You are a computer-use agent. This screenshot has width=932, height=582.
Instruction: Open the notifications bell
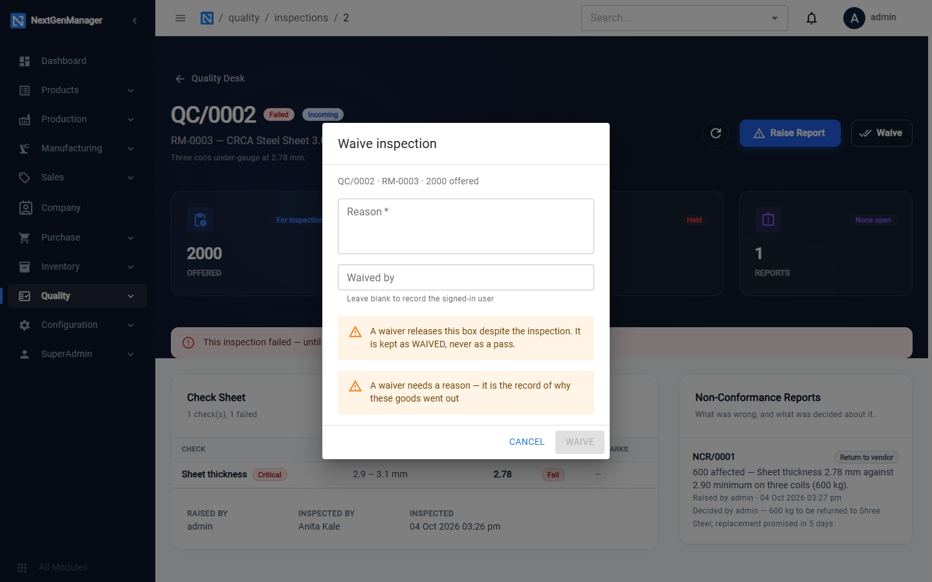[x=812, y=18]
